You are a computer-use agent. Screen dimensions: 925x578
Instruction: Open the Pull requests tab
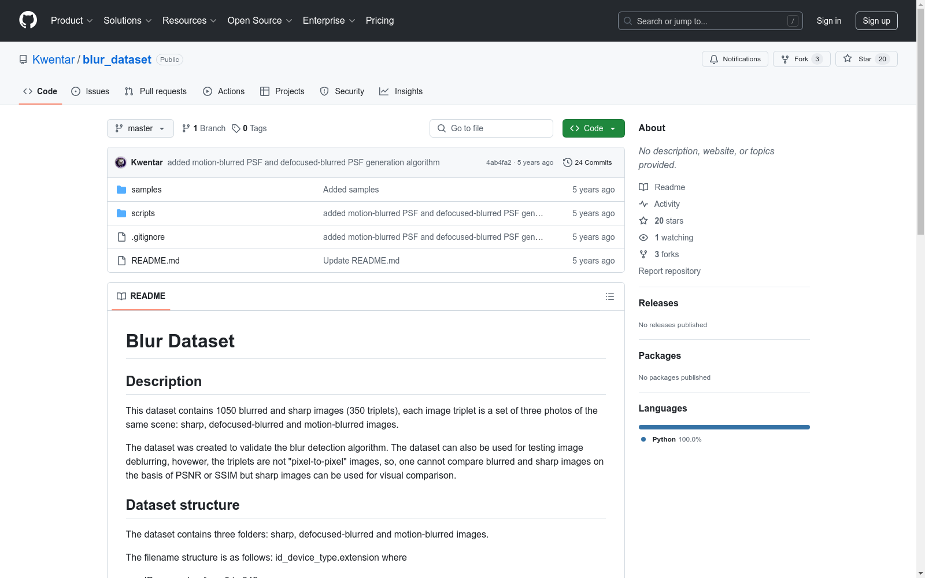156,91
